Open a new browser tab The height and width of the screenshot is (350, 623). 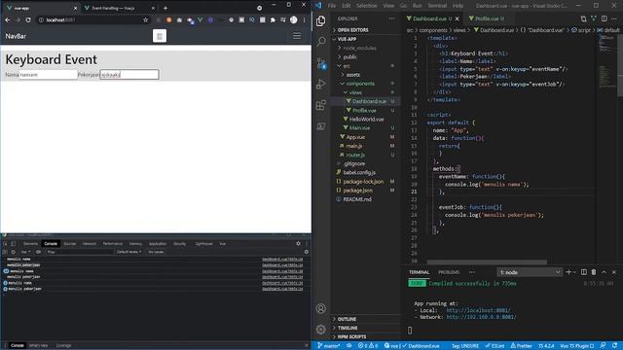coord(165,8)
